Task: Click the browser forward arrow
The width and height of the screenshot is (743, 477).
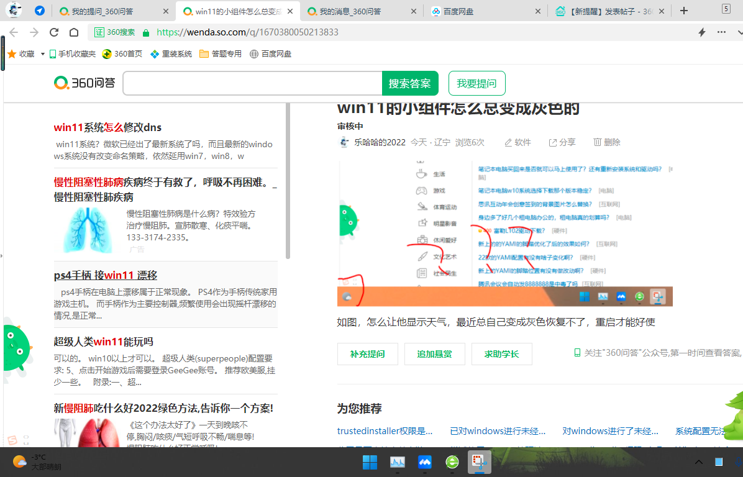Action: coord(34,32)
